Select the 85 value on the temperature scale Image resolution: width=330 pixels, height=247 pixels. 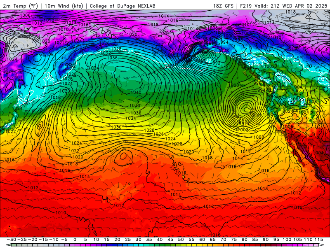pyautogui.click(x=255, y=240)
